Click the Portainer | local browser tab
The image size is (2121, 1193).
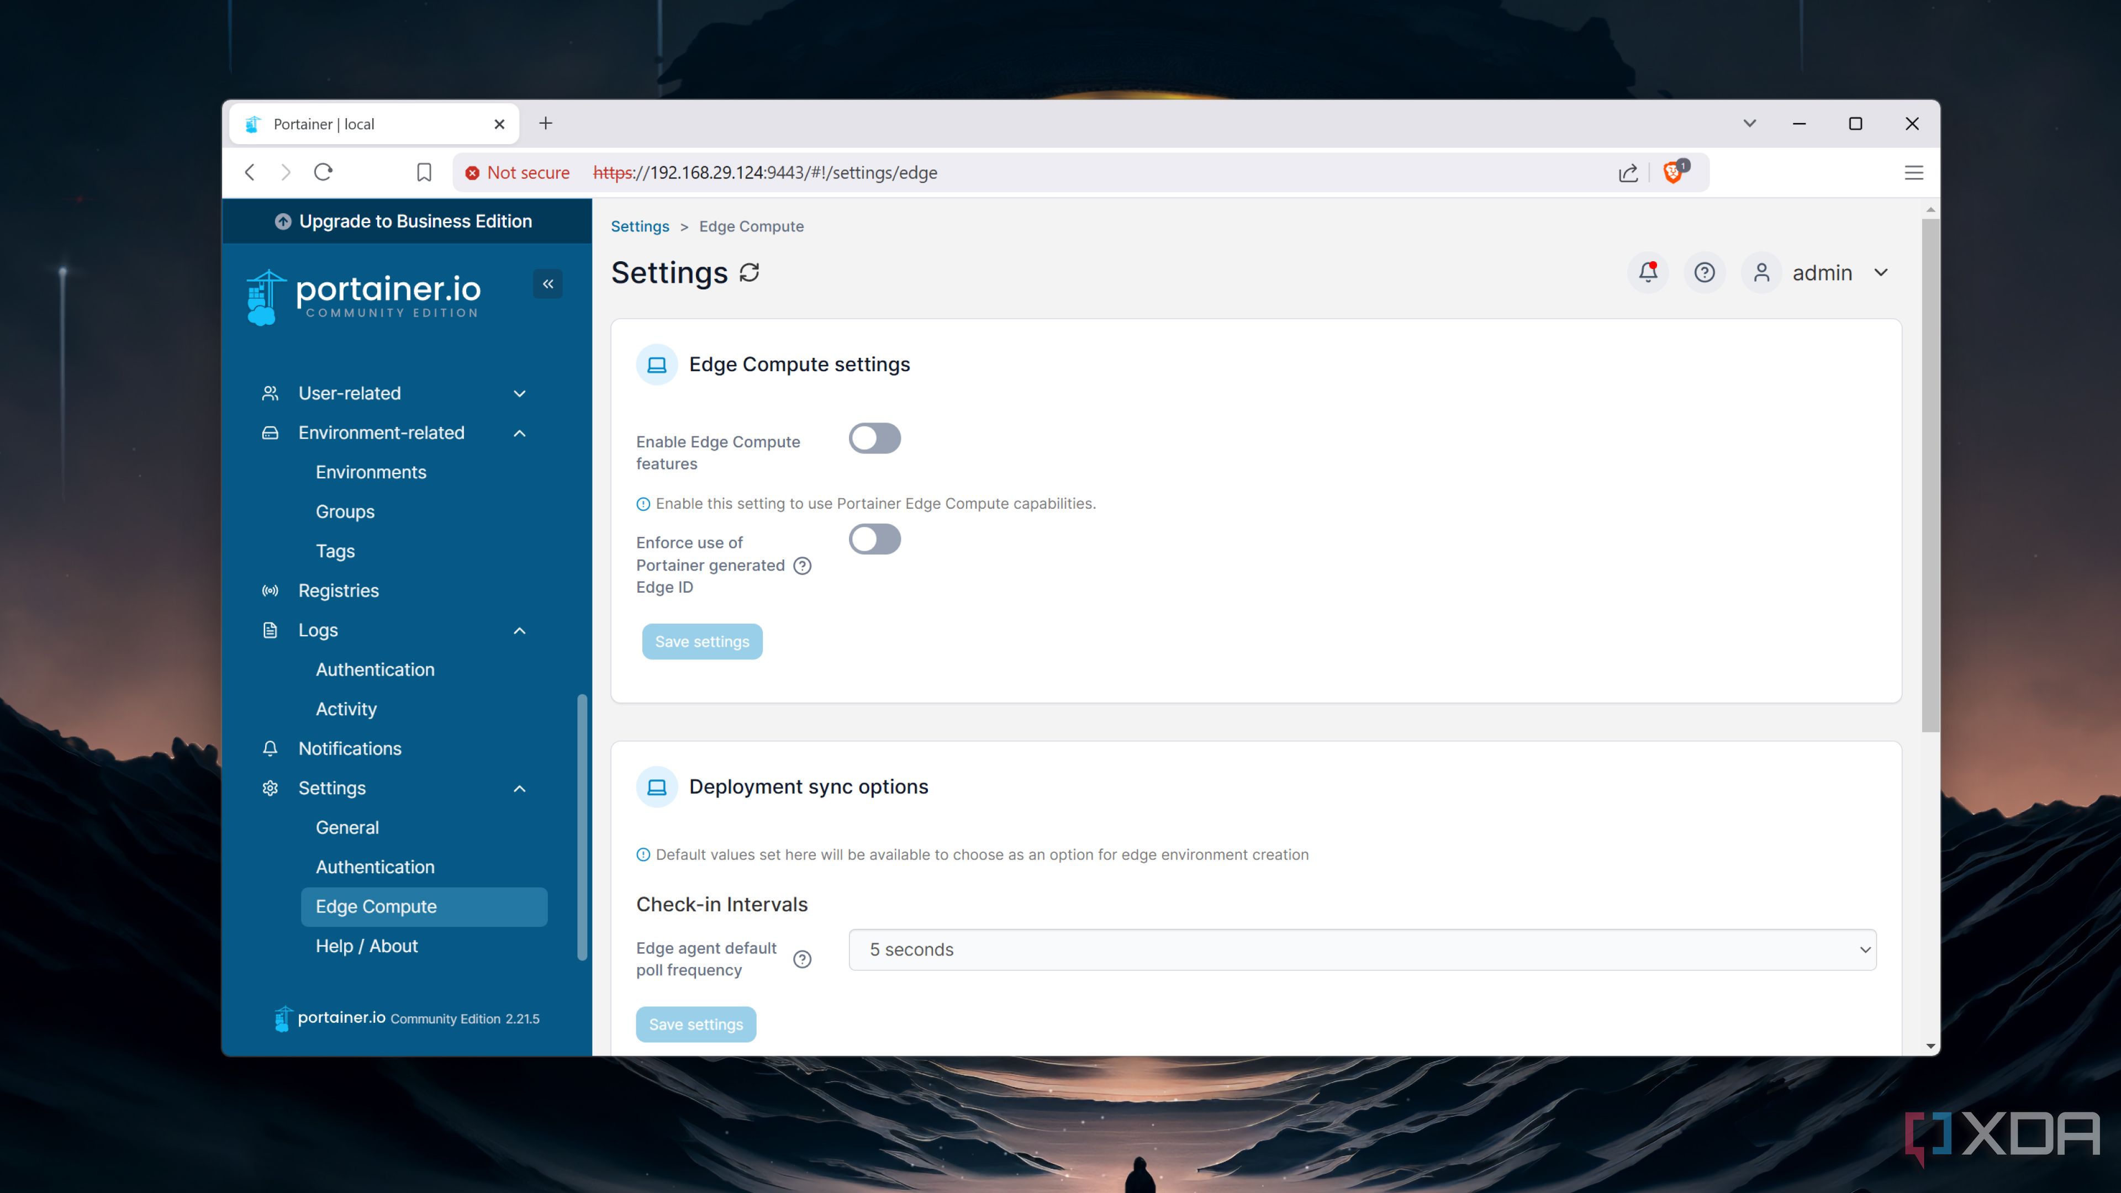point(374,124)
